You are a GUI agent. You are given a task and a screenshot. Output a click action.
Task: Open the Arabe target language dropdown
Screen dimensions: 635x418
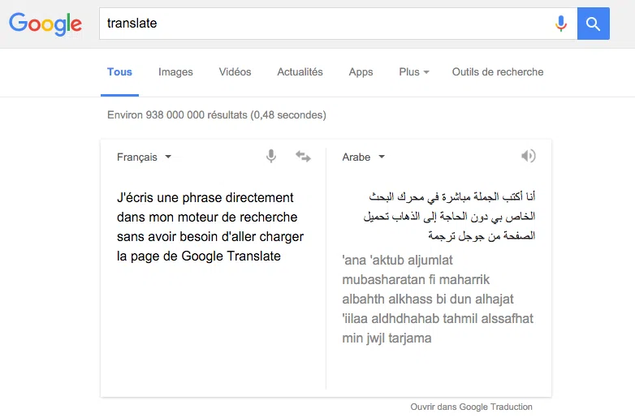(363, 157)
